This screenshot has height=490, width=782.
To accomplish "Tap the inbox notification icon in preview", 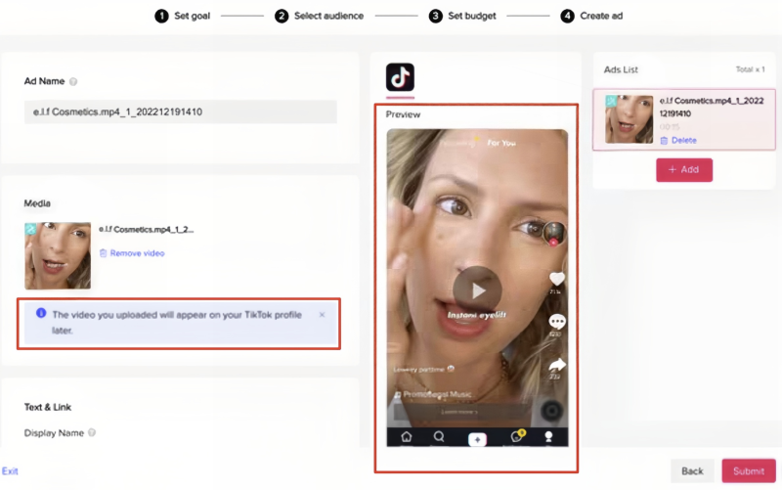I will (517, 436).
